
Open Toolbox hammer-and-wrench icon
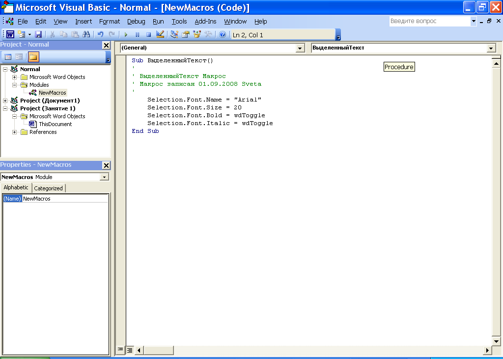tap(208, 34)
